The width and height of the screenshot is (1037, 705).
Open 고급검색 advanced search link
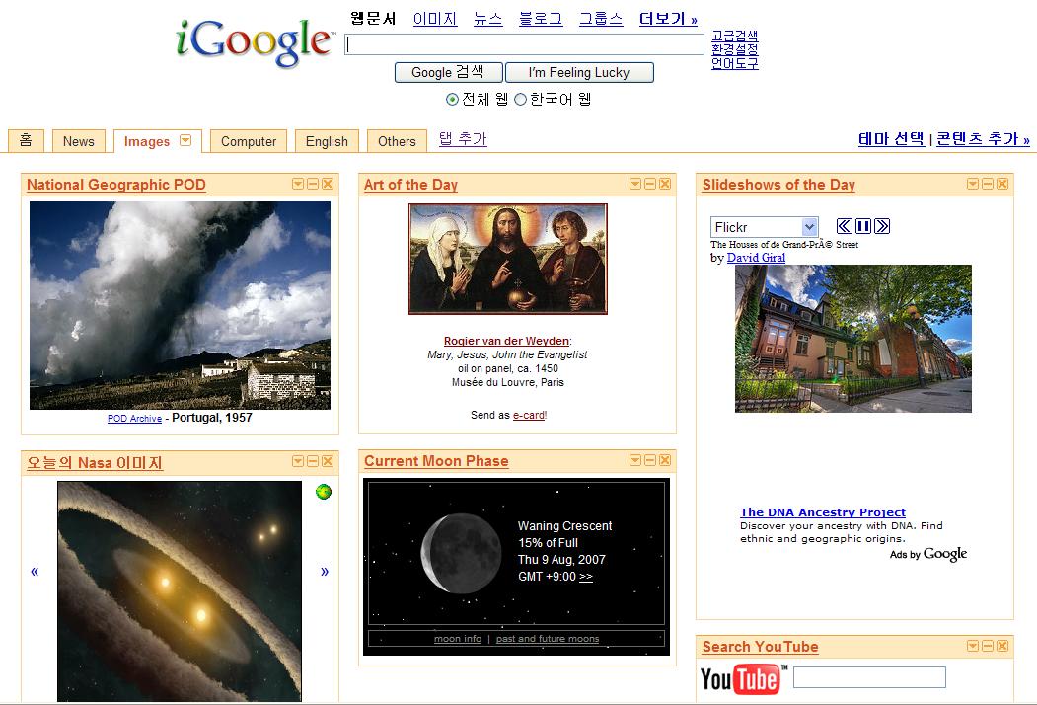coord(735,36)
